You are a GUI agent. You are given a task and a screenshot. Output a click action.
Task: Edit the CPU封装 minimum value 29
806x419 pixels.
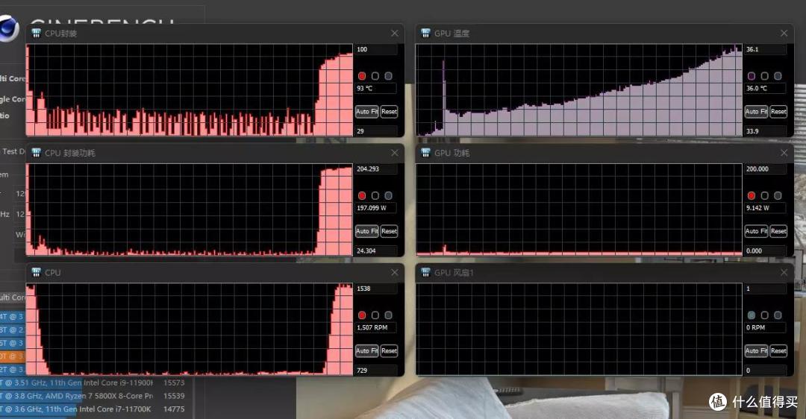(x=375, y=131)
